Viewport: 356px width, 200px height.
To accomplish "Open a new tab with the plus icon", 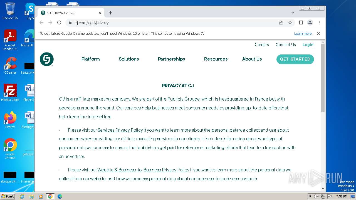I will coord(110,13).
